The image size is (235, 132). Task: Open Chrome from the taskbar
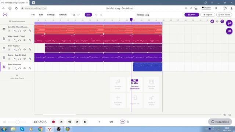pyautogui.click(x=40, y=129)
